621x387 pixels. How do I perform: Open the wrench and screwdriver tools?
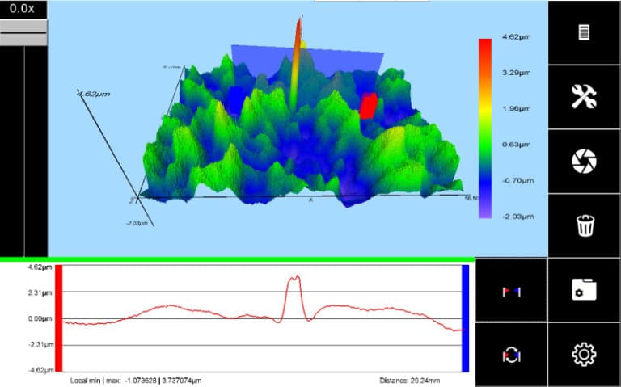tap(584, 97)
